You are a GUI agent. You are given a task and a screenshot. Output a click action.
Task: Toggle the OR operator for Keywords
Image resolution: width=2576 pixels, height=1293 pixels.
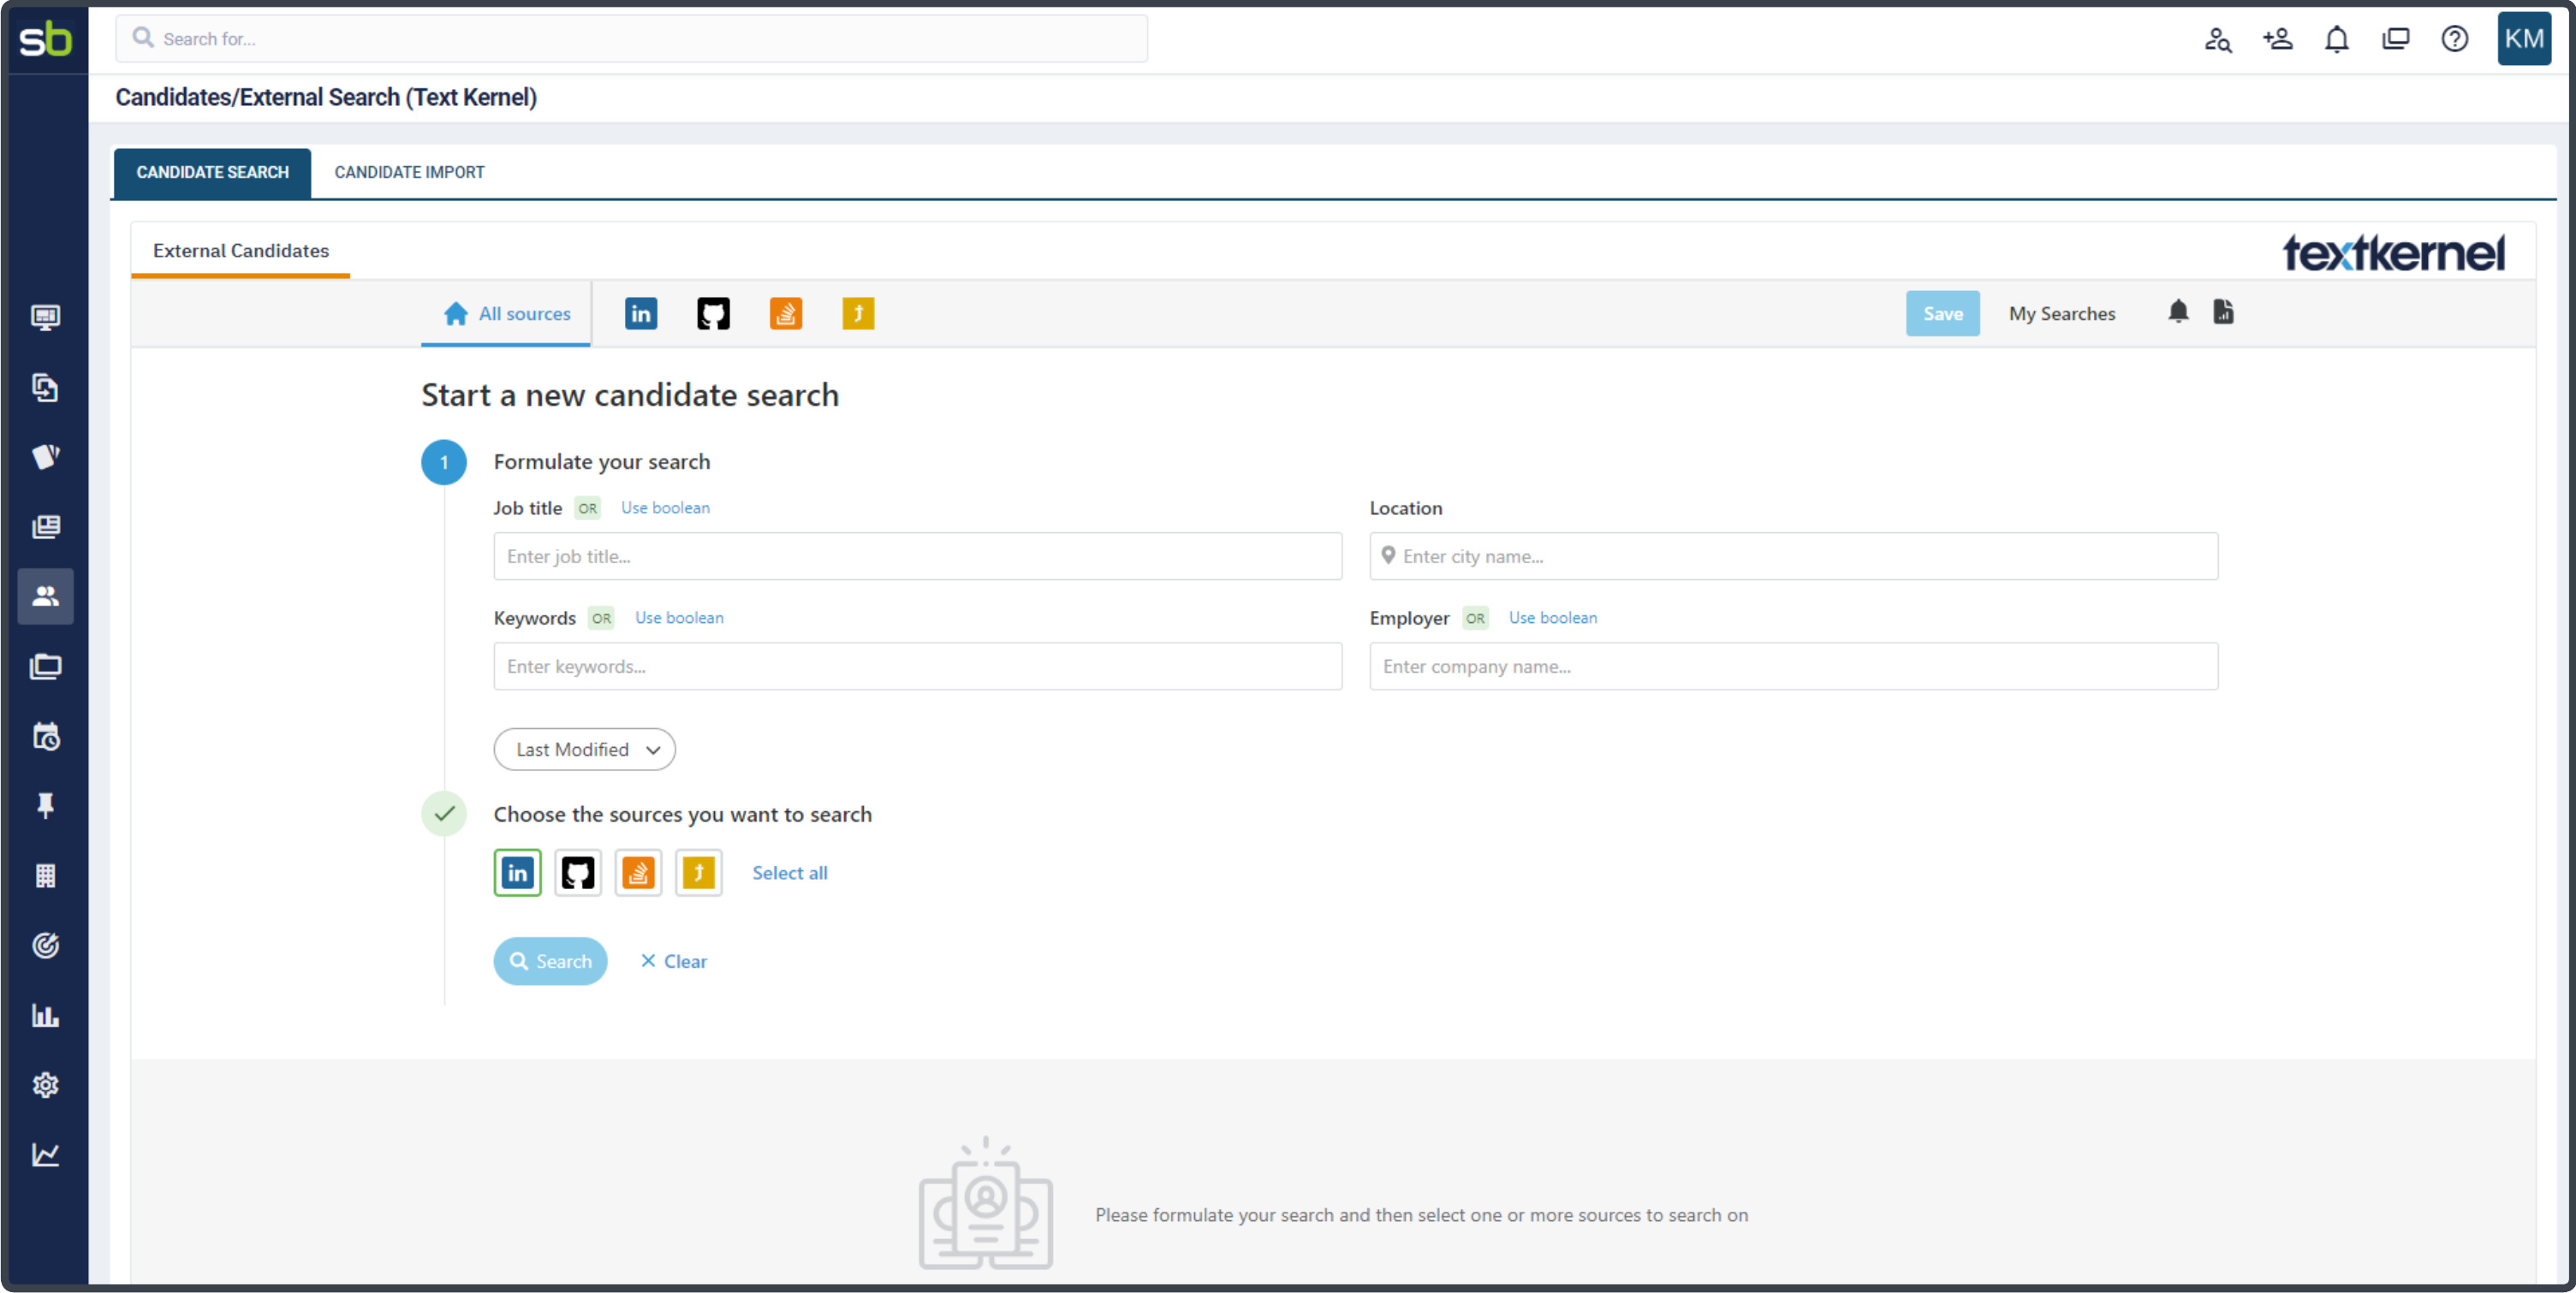click(x=601, y=619)
